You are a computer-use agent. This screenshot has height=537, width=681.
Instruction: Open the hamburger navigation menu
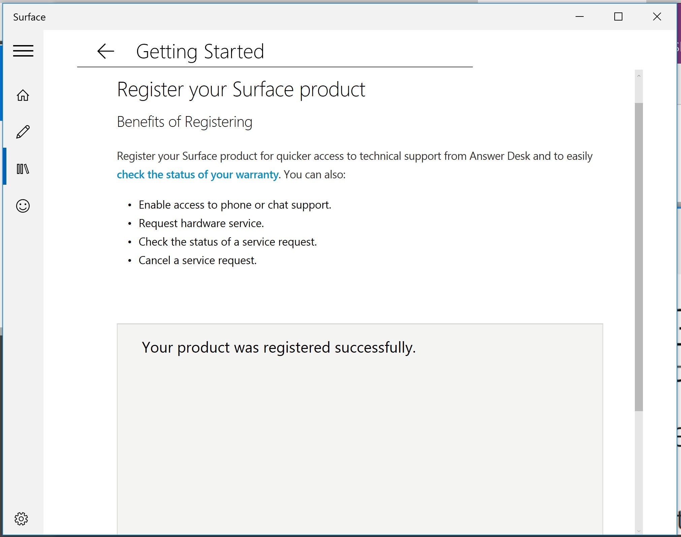pyautogui.click(x=23, y=51)
